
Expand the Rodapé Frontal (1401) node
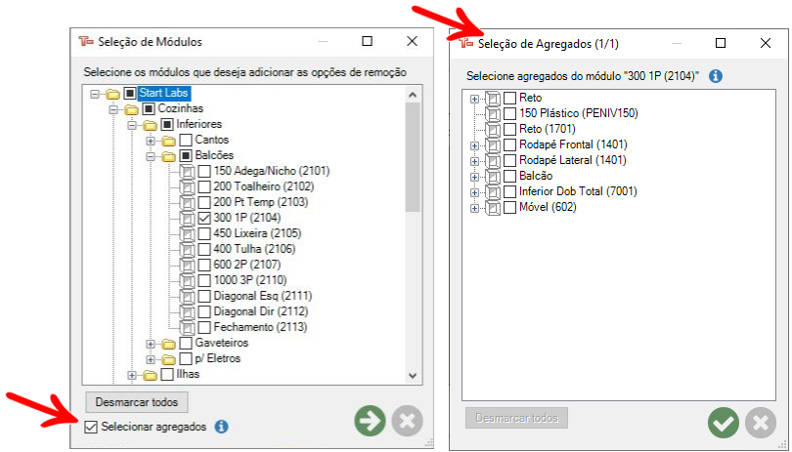click(474, 145)
